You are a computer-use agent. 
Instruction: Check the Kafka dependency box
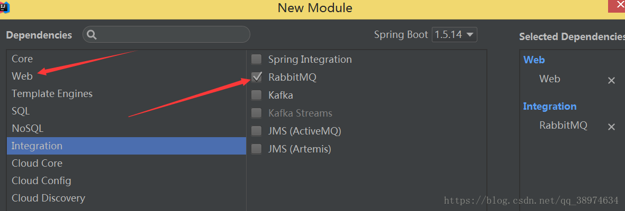257,95
